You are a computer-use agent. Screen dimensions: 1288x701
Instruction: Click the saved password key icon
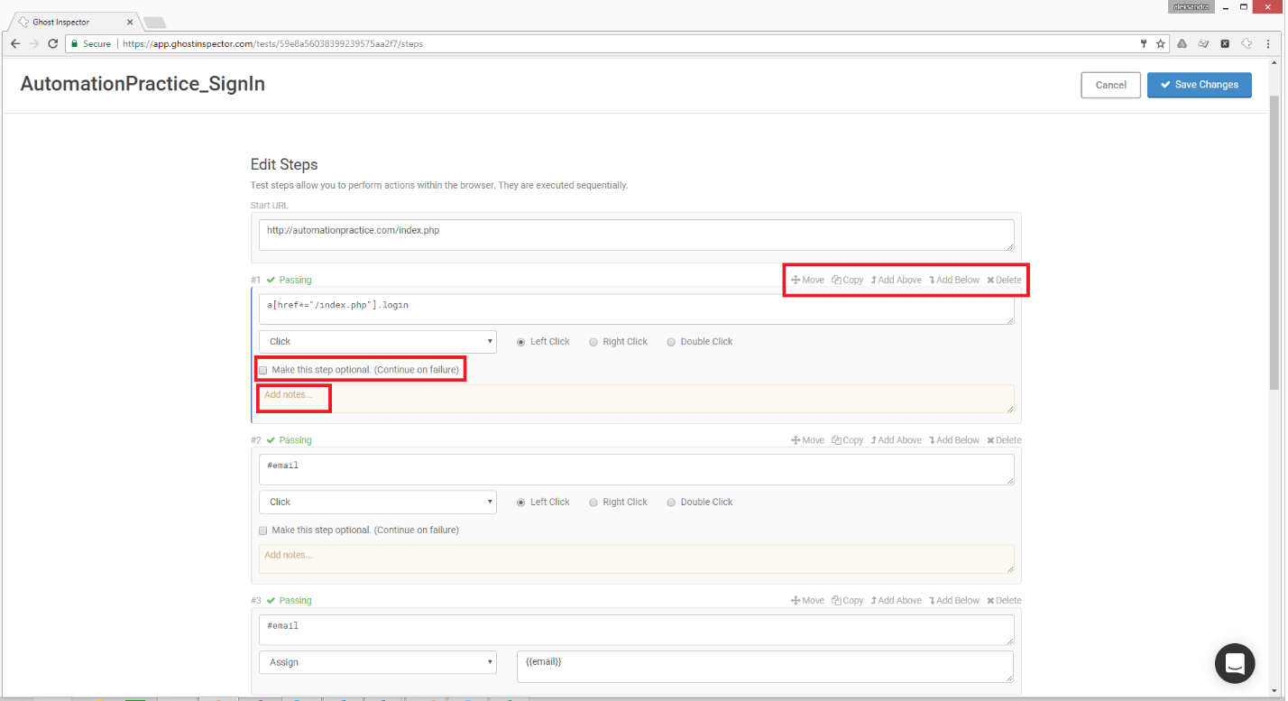1144,43
